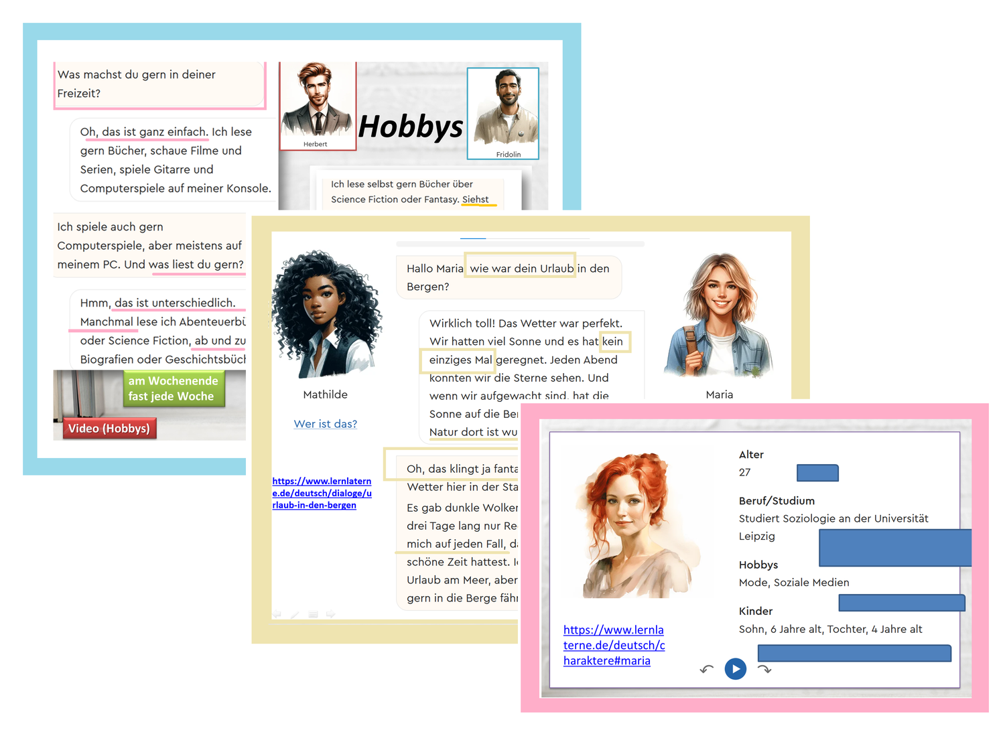
Task: Follow the charaktere#maria lernlaterne link
Action: click(x=614, y=645)
